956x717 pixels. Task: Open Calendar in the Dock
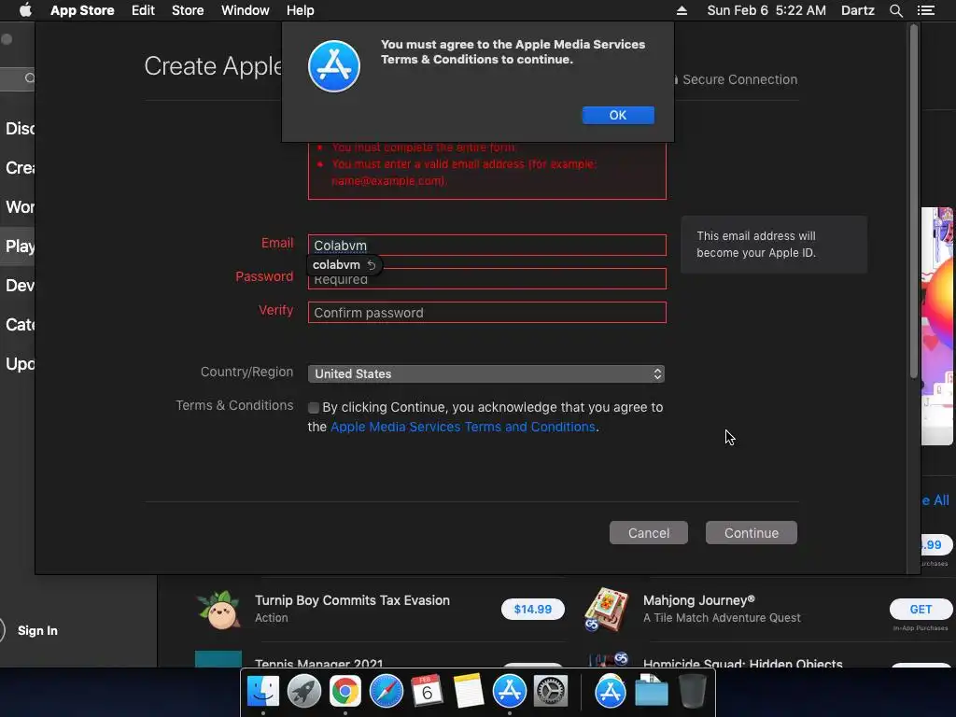pyautogui.click(x=427, y=692)
